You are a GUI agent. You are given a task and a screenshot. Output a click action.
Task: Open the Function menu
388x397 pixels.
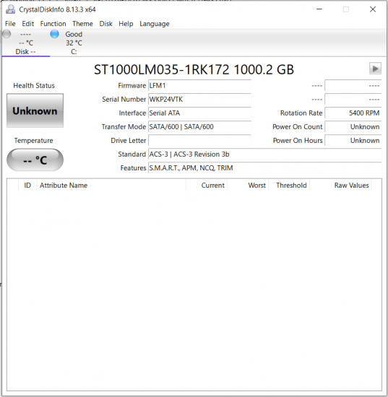point(53,24)
